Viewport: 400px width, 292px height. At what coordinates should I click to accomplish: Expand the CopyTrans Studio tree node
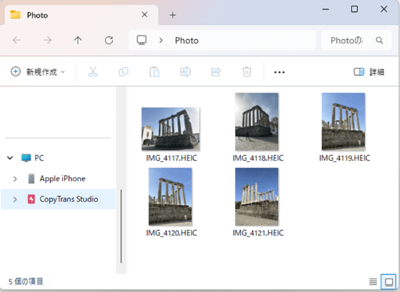coord(15,199)
